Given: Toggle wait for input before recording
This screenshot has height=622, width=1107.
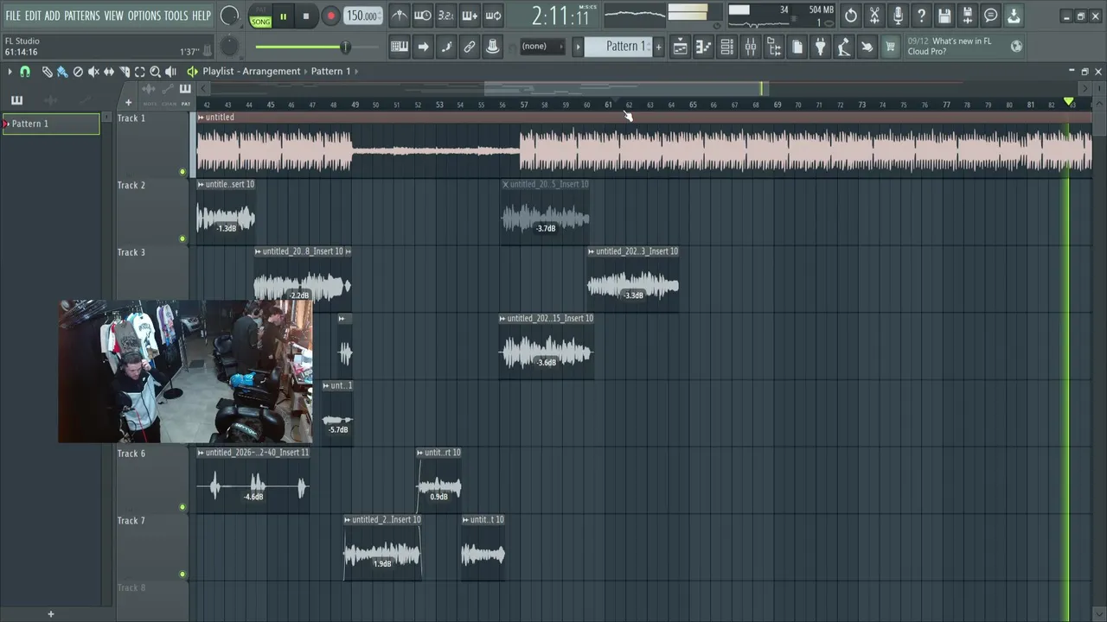Looking at the screenshot, I should (423, 16).
